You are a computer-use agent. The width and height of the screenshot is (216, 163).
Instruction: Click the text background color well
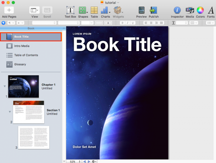(108, 23)
